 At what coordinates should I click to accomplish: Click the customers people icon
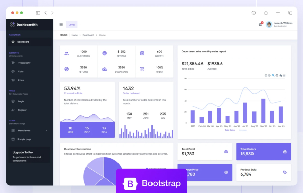click(67, 53)
